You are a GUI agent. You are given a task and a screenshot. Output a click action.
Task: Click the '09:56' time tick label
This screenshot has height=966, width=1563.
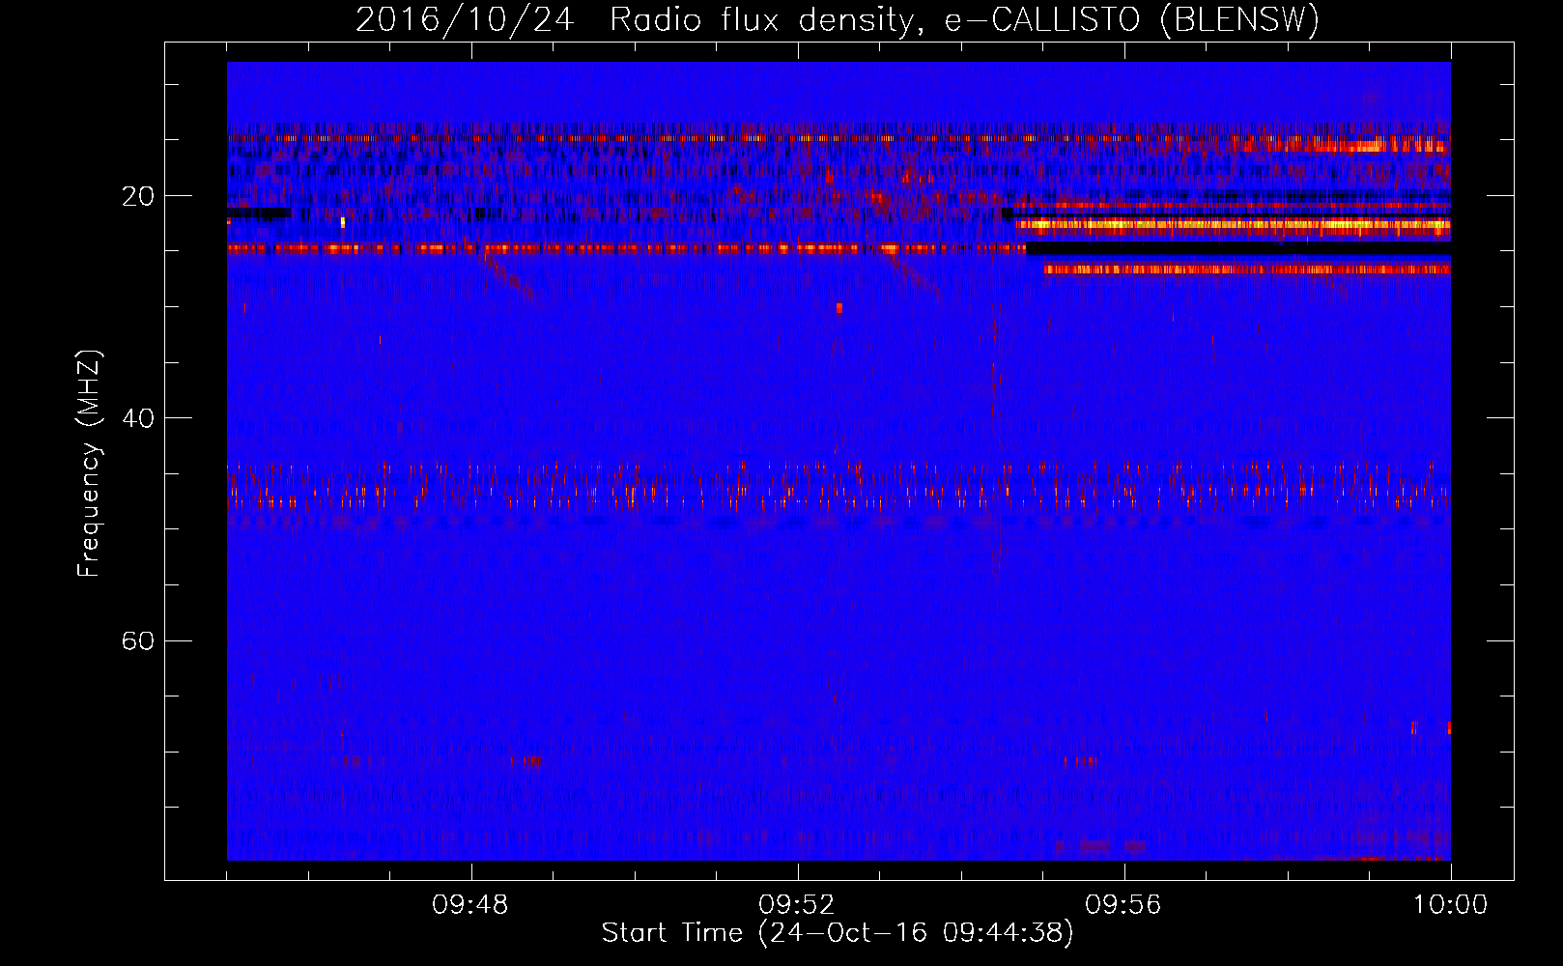click(x=1123, y=905)
